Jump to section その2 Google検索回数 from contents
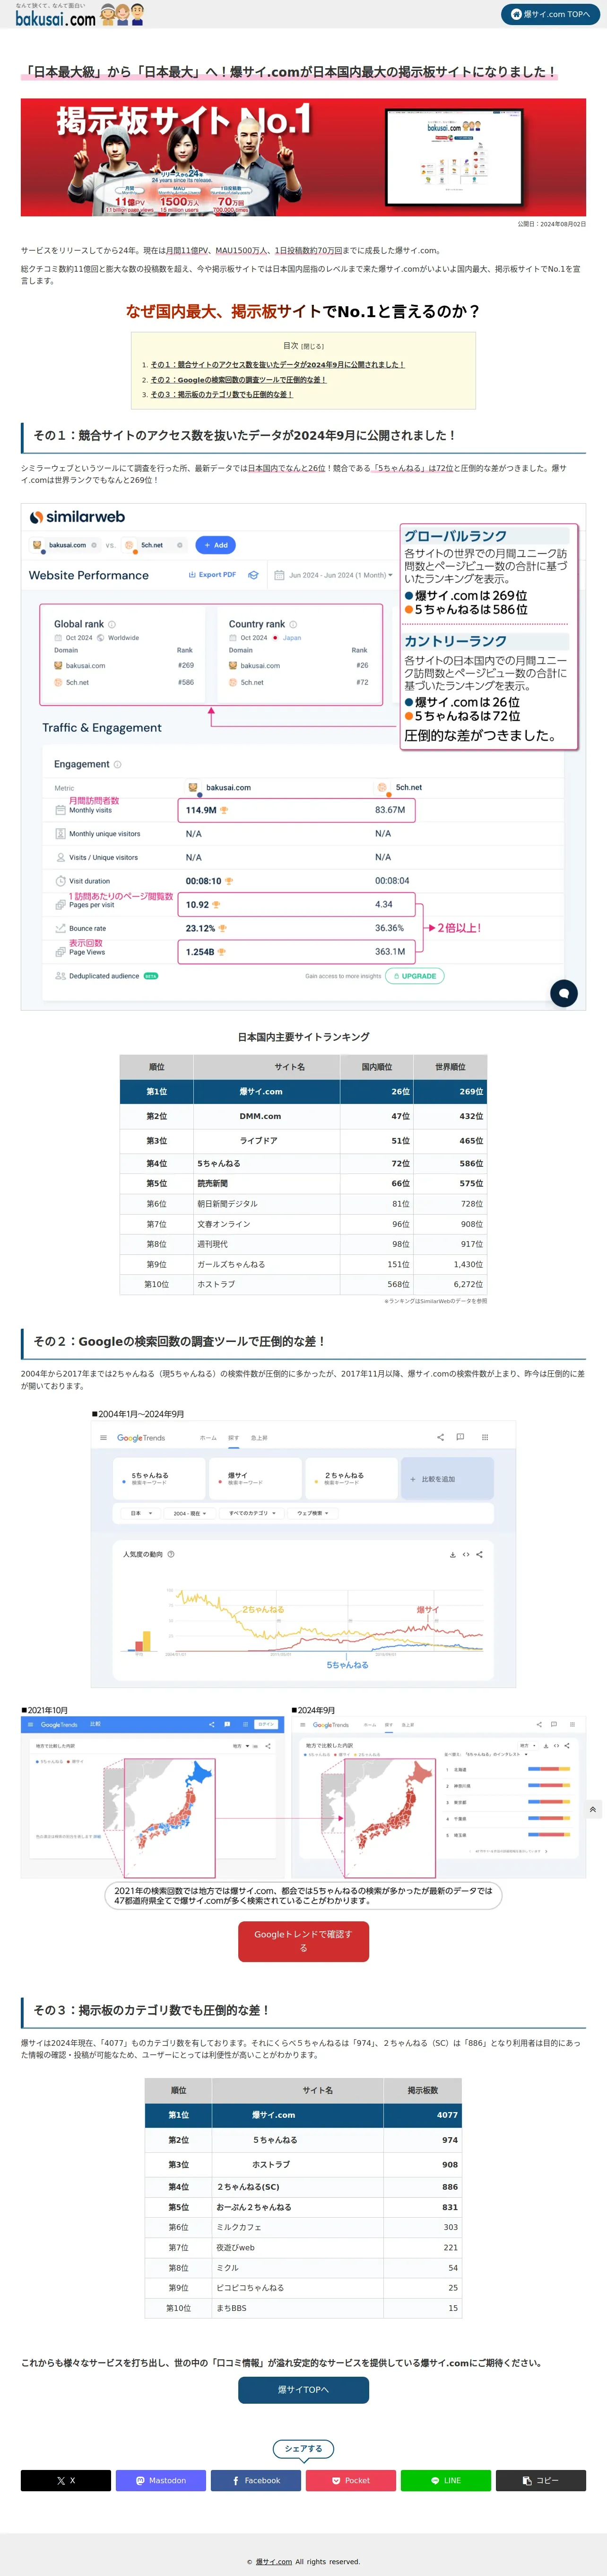607x2576 pixels. coord(238,379)
